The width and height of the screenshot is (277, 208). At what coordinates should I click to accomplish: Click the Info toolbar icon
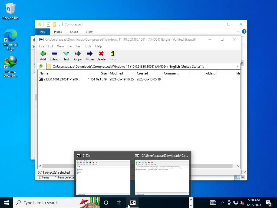tap(113, 53)
